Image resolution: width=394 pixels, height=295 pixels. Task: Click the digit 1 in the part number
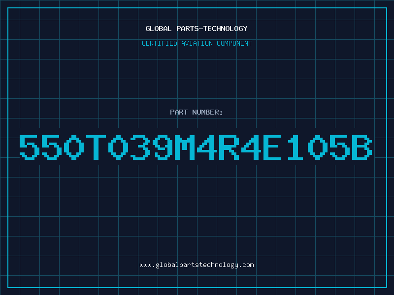[x=295, y=147]
